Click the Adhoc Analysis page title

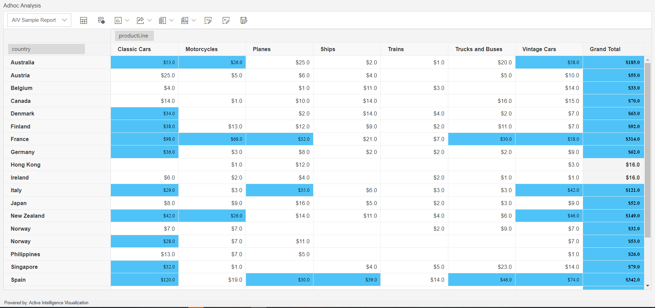pyautogui.click(x=22, y=5)
